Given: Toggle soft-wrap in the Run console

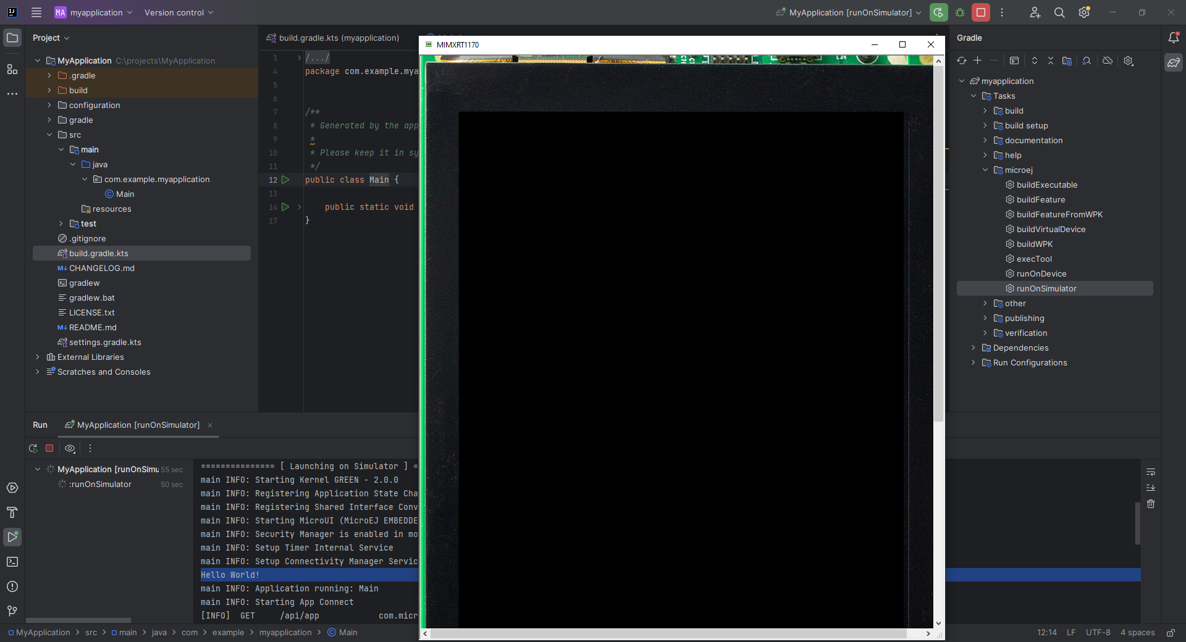Looking at the screenshot, I should [x=1151, y=472].
